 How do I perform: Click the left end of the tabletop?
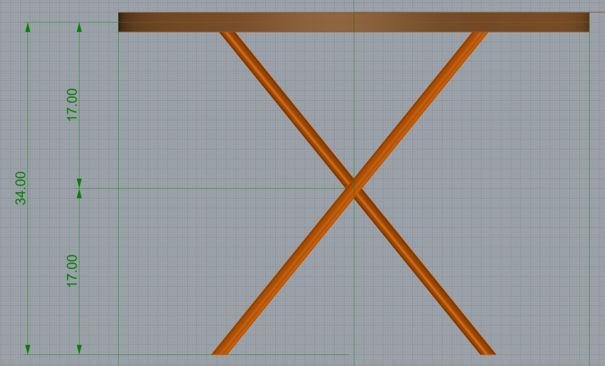[121, 22]
